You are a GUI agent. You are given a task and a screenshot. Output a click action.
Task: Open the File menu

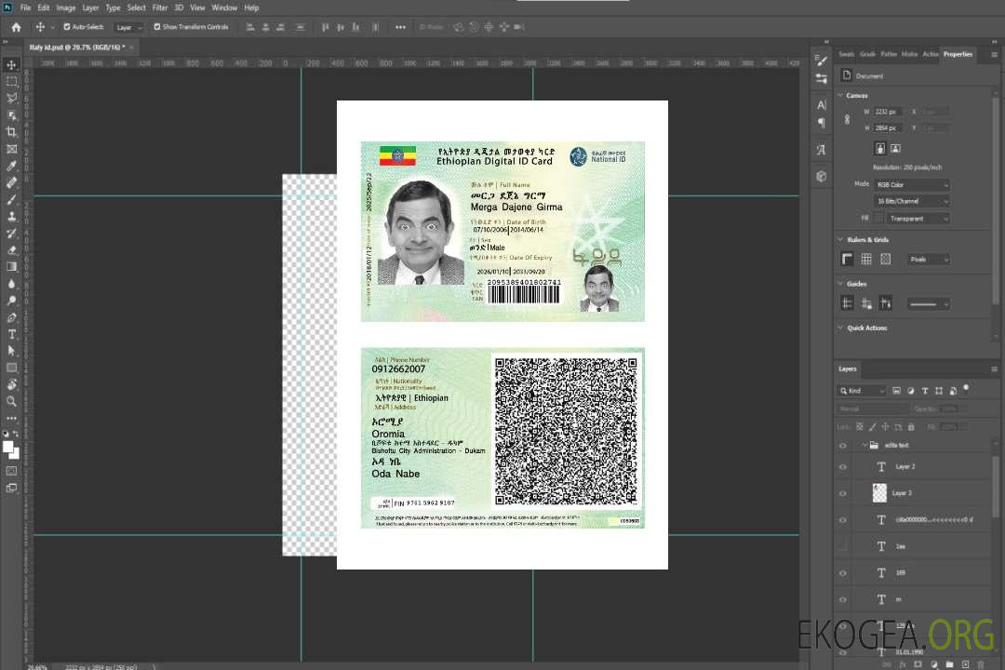pyautogui.click(x=25, y=7)
